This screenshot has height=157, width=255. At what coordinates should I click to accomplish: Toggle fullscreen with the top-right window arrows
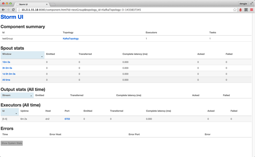[x=251, y=3]
